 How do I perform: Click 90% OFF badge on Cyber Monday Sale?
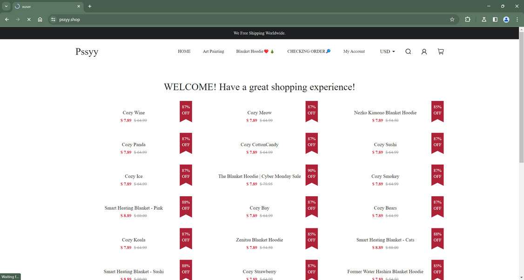coord(311,175)
